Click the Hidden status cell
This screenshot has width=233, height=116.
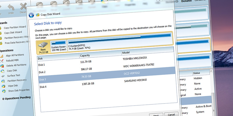(198, 78)
